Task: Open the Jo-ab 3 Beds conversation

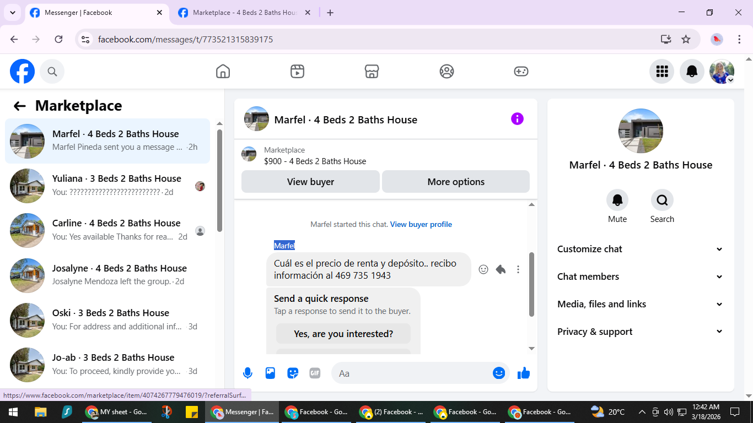Action: [x=107, y=365]
